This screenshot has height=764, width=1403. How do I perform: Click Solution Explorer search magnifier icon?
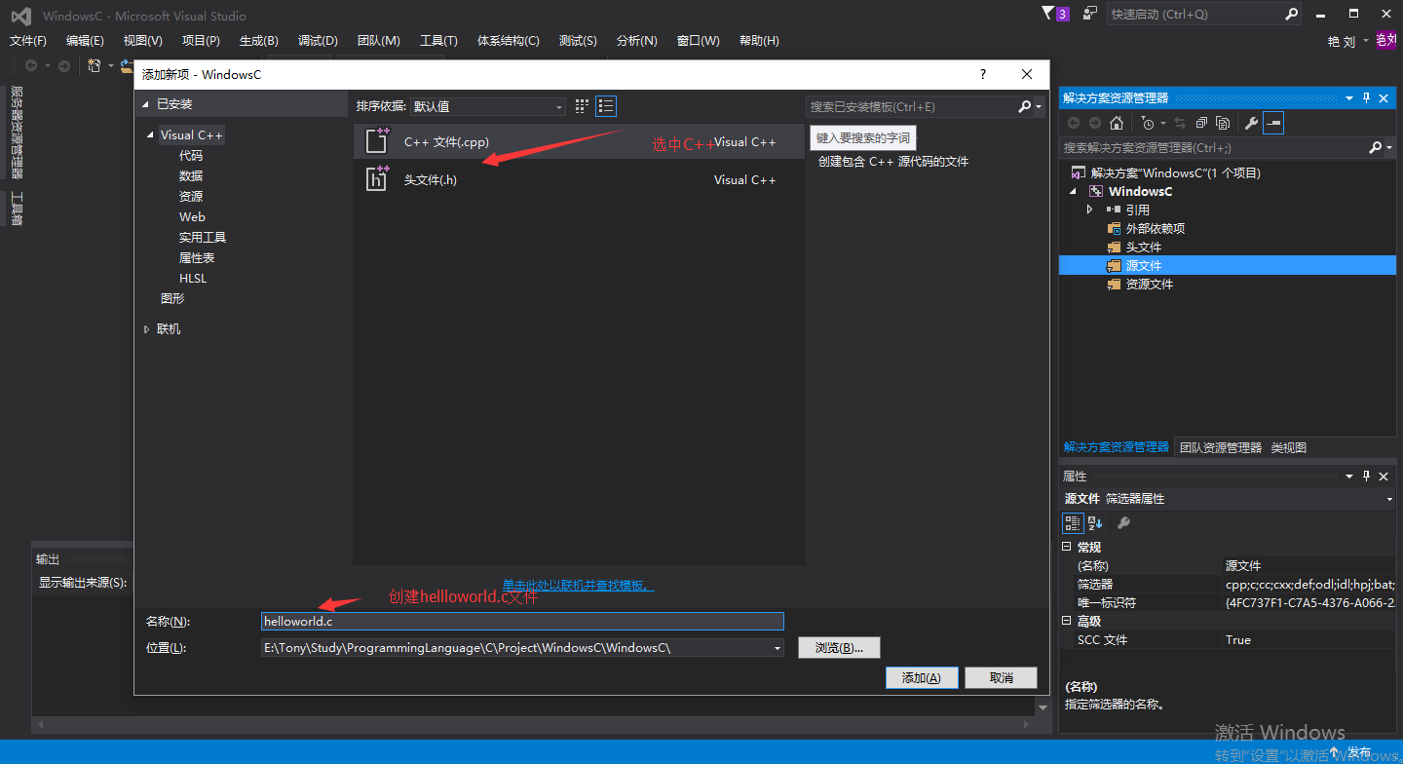[x=1375, y=147]
